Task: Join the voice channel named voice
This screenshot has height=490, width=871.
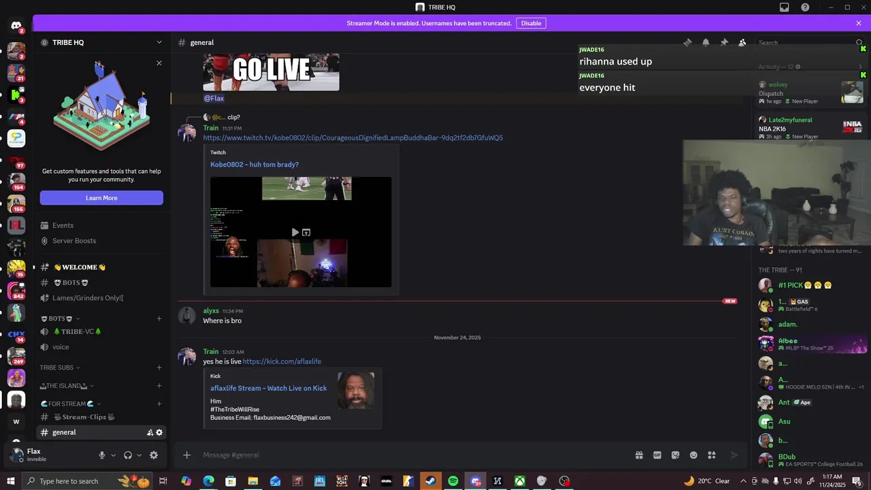Action: point(101,347)
